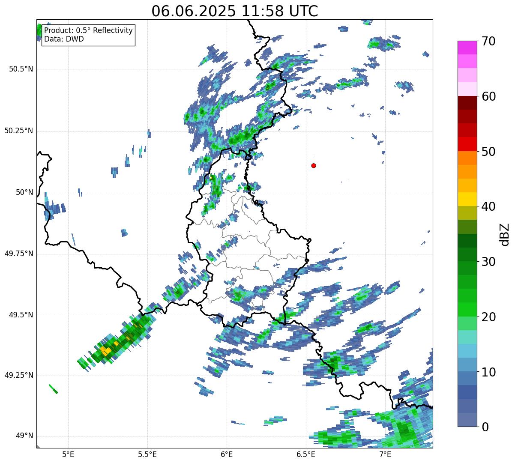
Task: Click the latitude label 49.75°N
Action: pos(18,254)
